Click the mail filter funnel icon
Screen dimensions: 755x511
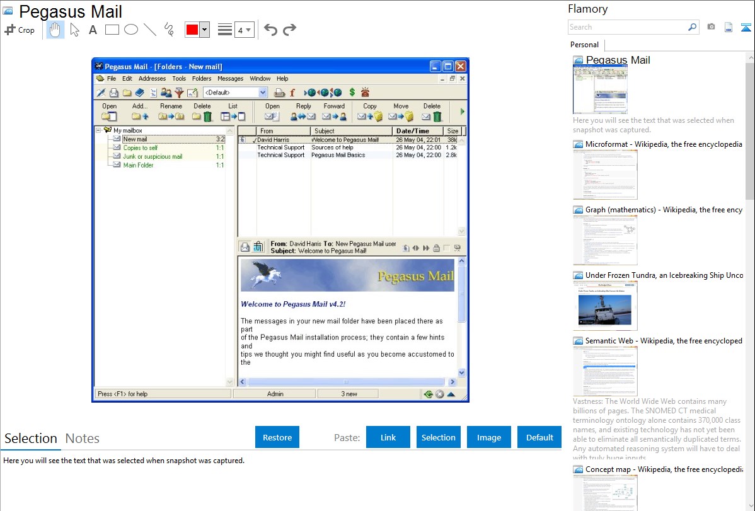click(179, 93)
